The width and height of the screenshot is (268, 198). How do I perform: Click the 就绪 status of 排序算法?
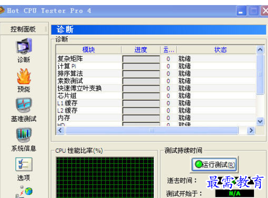[x=185, y=74]
